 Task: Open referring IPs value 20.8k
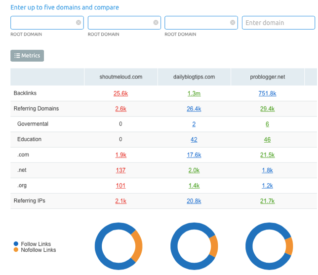click(x=194, y=201)
